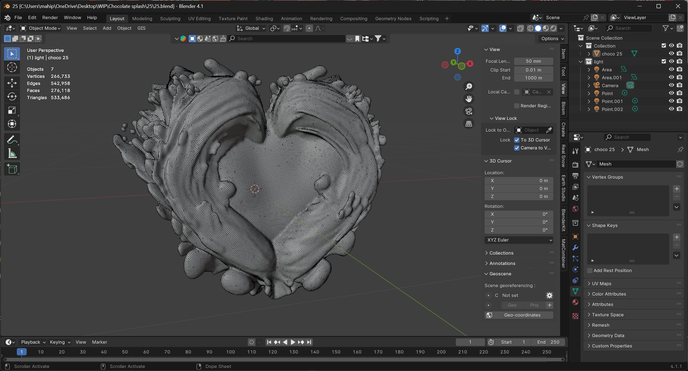Uncheck Lock To 3D Cursor
688x371 pixels.
tap(517, 140)
